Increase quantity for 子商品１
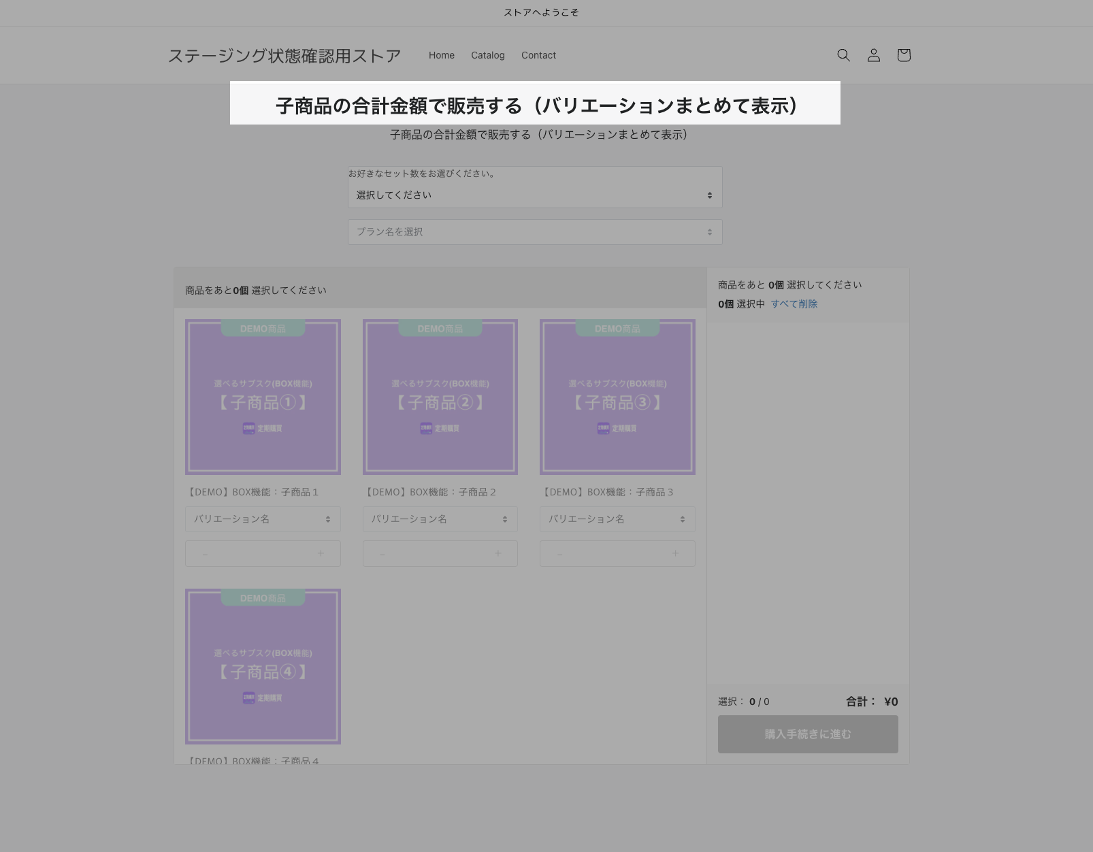Image resolution: width=1093 pixels, height=852 pixels. (321, 554)
